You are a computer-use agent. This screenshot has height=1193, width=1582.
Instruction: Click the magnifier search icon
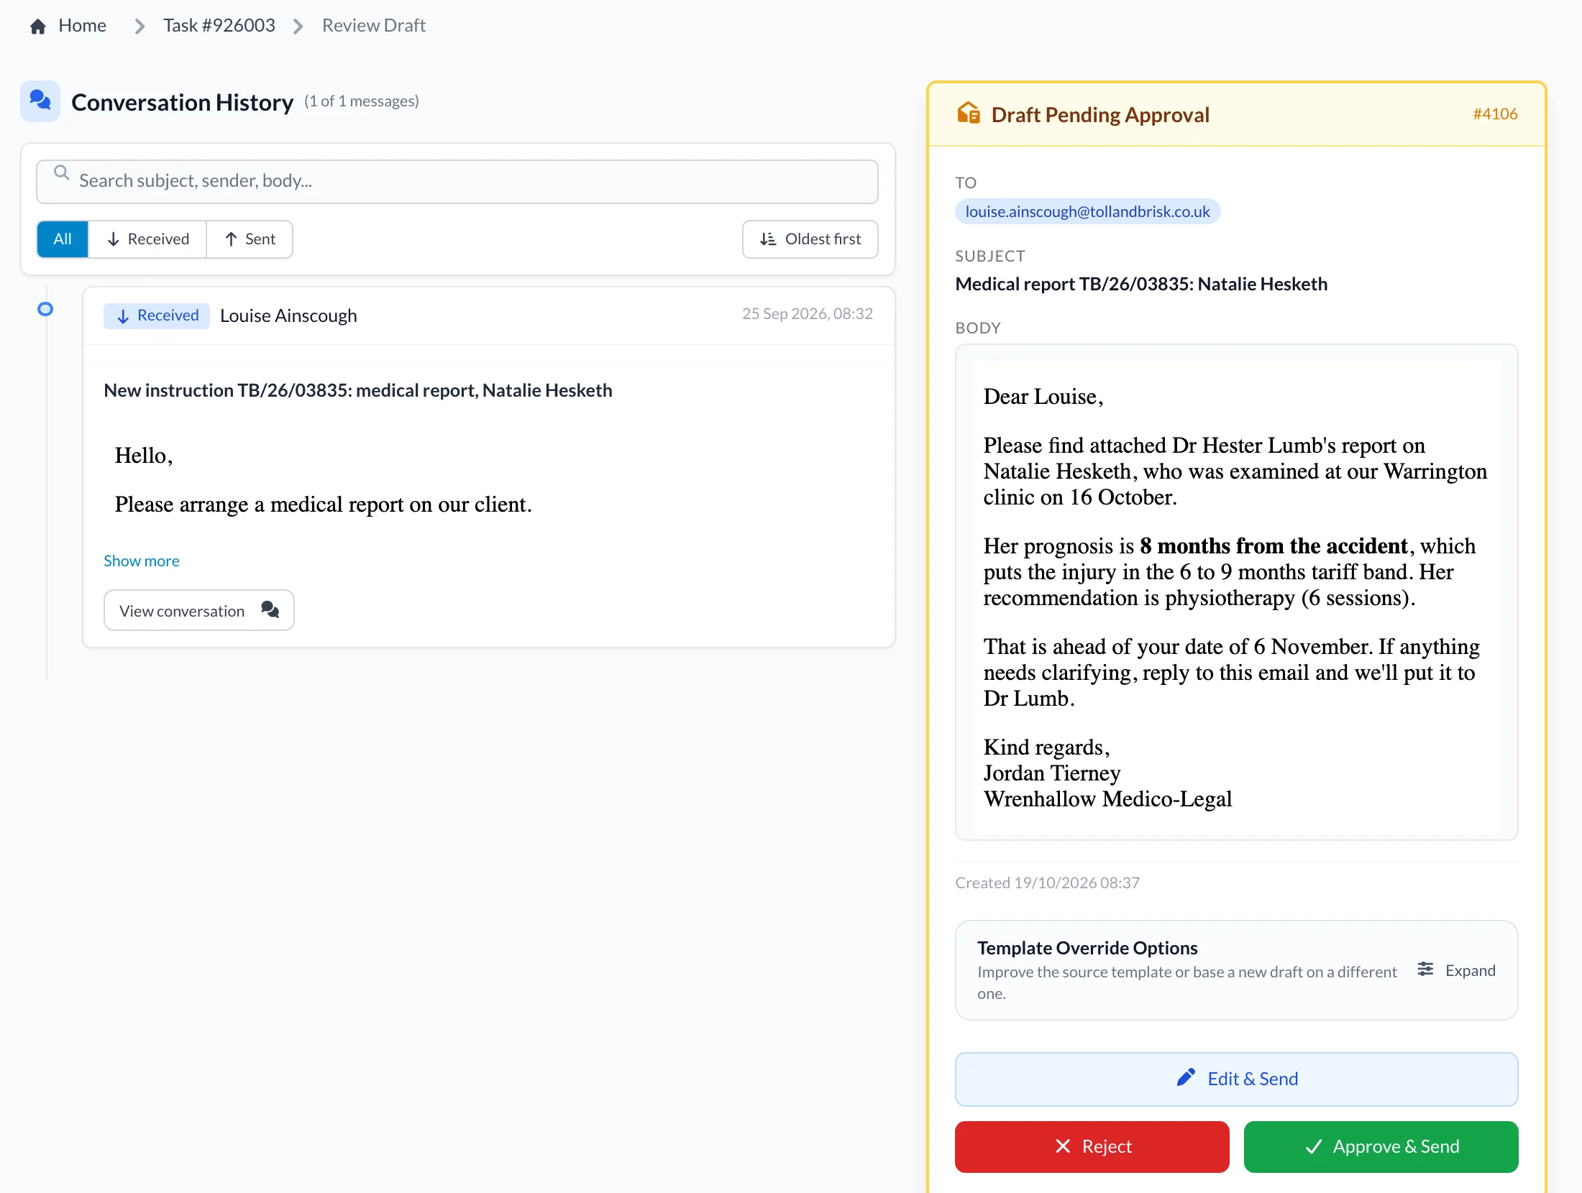click(62, 173)
